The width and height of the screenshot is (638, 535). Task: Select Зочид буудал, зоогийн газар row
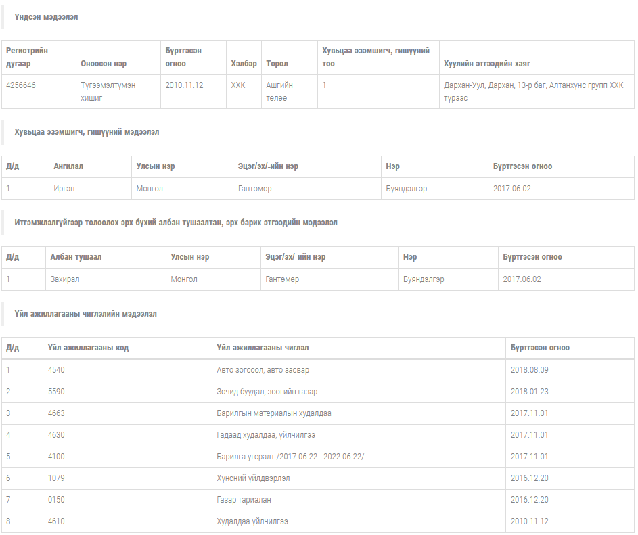[x=267, y=392]
